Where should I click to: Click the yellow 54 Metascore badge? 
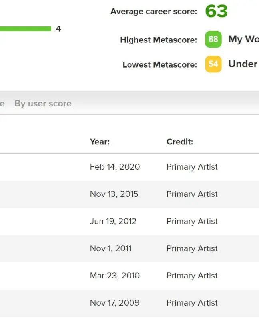[213, 64]
